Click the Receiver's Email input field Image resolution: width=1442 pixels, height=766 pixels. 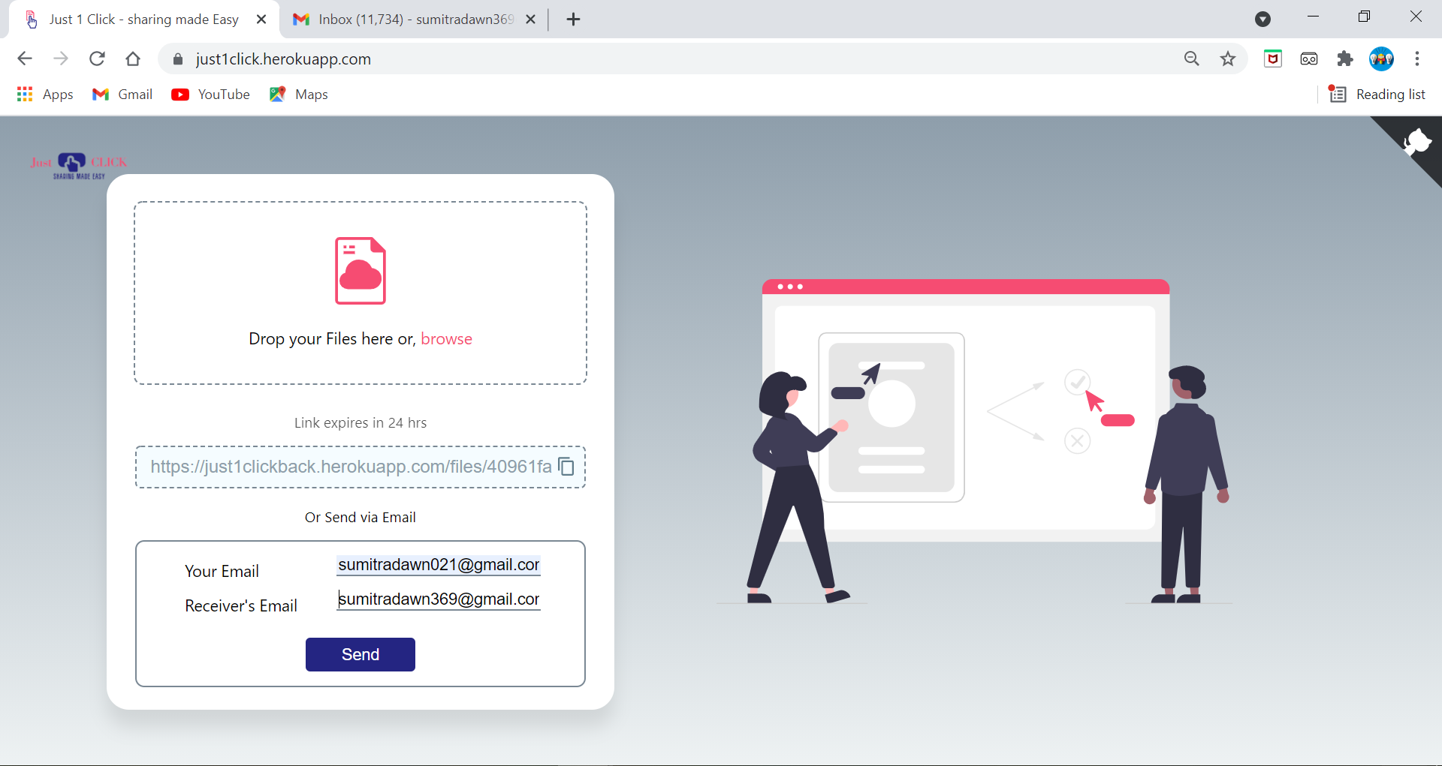439,599
